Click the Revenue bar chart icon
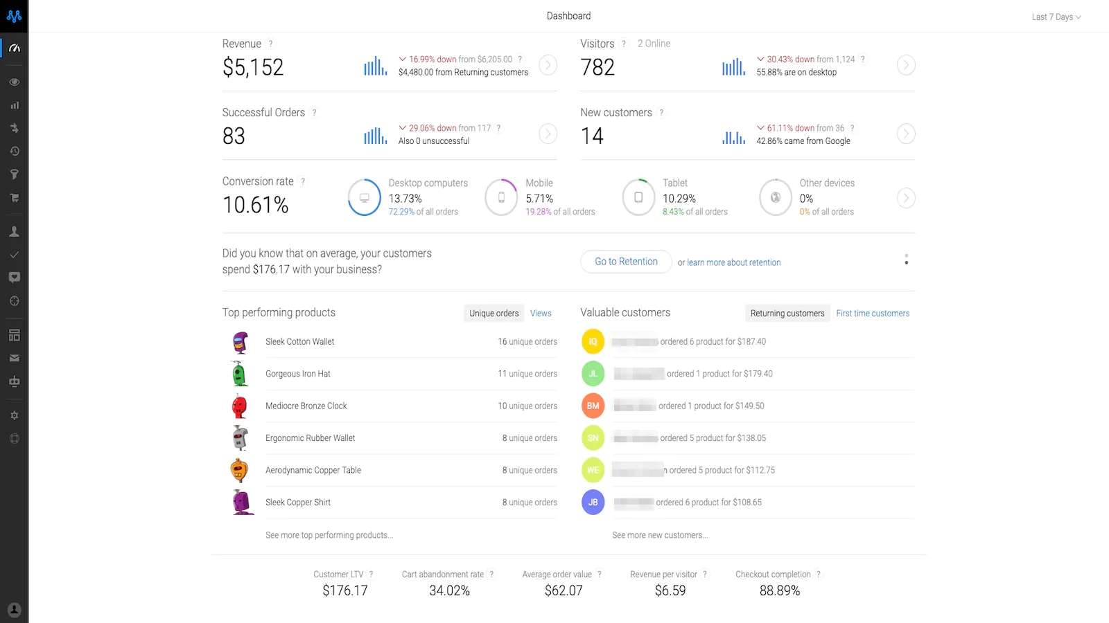Screen dimensions: 1109x623 pos(375,66)
